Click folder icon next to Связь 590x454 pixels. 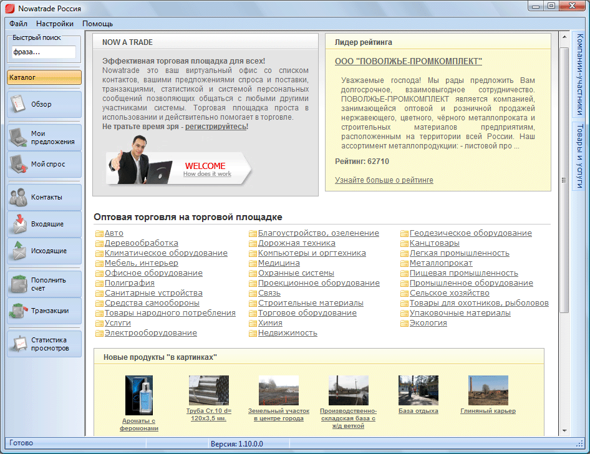click(x=253, y=293)
